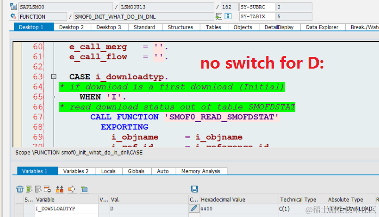The height and width of the screenshot is (217, 379).
Task: Select the Globals tab
Action: point(137,171)
